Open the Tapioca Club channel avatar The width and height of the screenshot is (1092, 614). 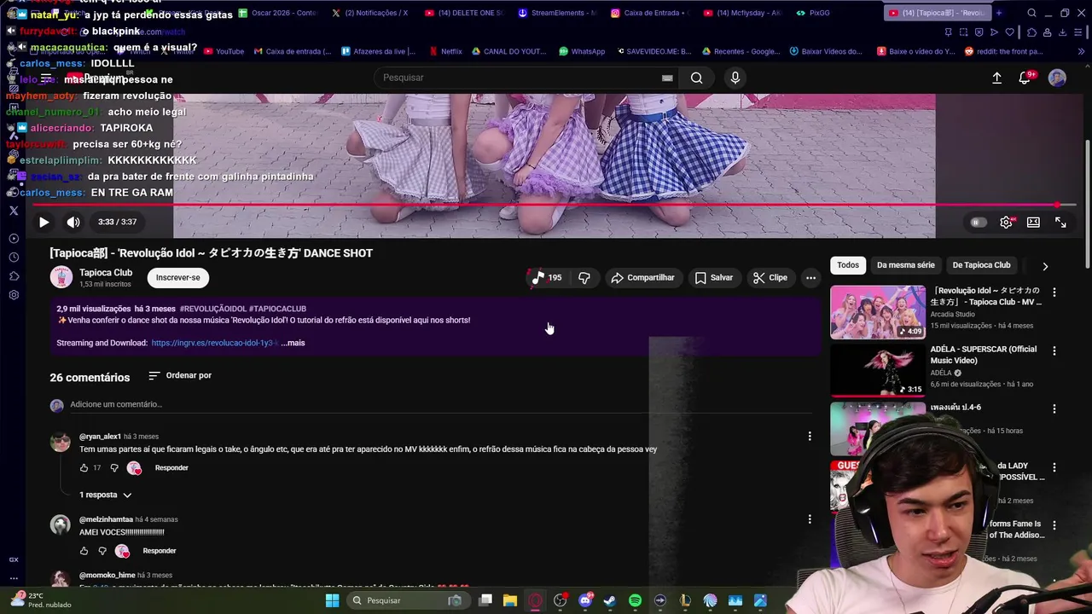coord(61,277)
